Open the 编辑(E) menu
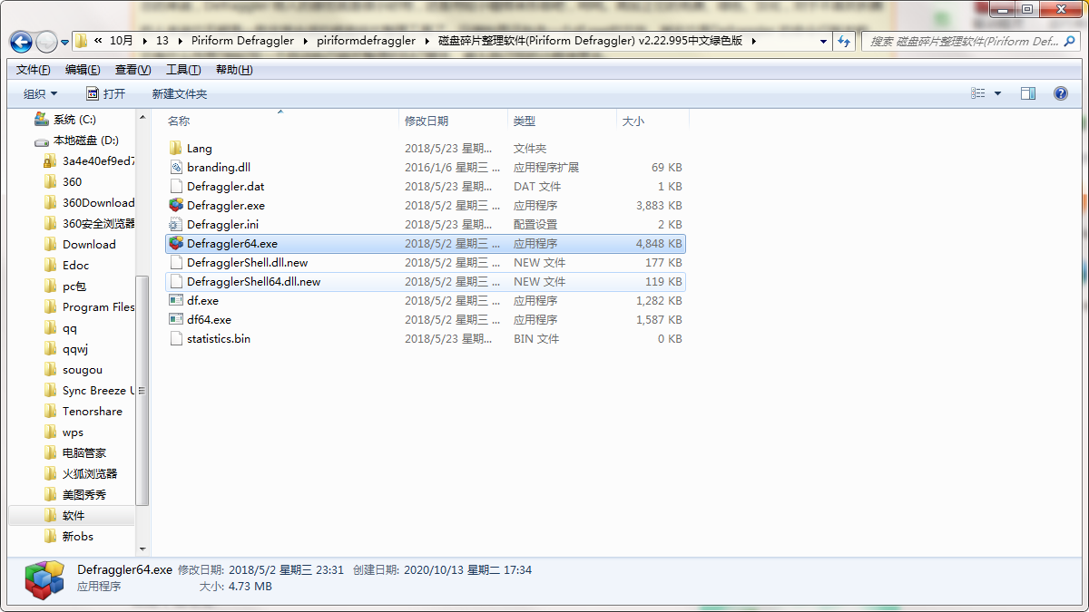Image resolution: width=1089 pixels, height=612 pixels. (x=83, y=70)
